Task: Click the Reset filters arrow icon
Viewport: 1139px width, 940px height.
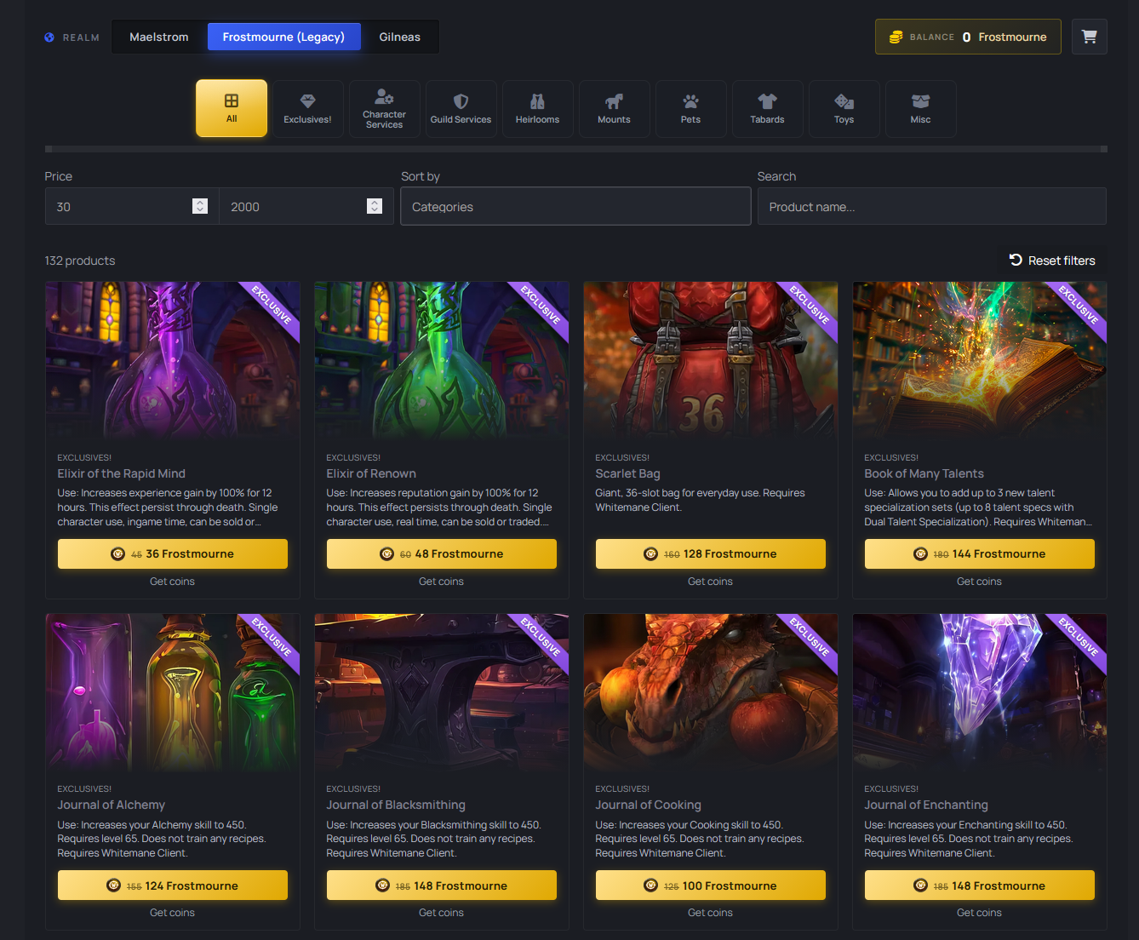Action: [x=1016, y=260]
